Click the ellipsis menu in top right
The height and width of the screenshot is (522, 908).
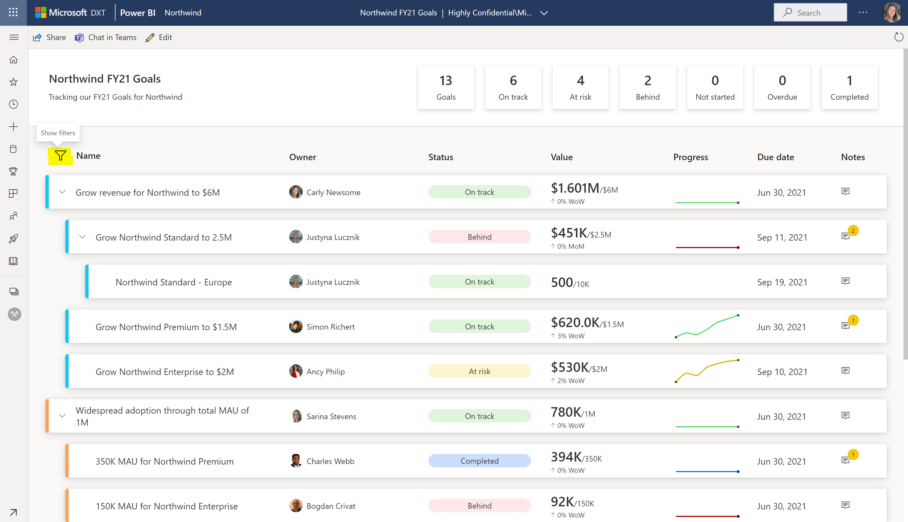pyautogui.click(x=863, y=12)
